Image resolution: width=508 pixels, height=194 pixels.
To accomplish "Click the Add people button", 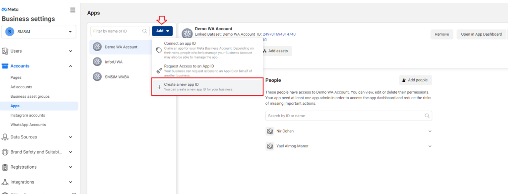I will (x=415, y=80).
